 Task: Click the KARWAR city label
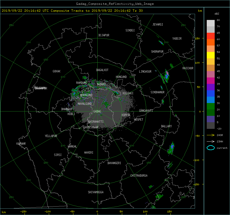(21, 144)
